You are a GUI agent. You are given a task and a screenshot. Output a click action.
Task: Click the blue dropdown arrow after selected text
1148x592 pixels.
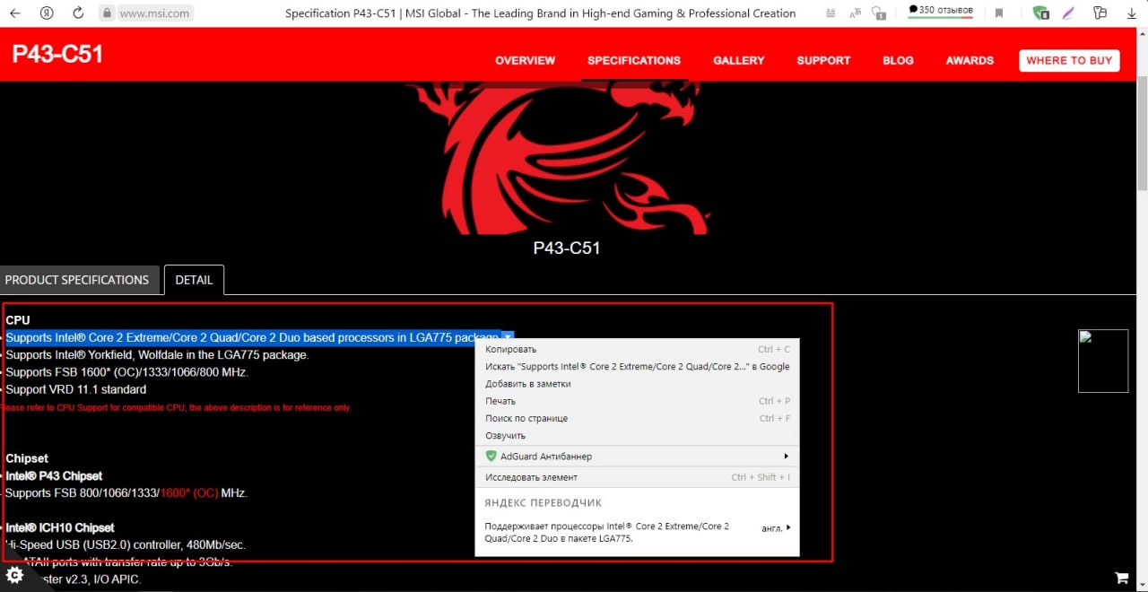coord(508,338)
